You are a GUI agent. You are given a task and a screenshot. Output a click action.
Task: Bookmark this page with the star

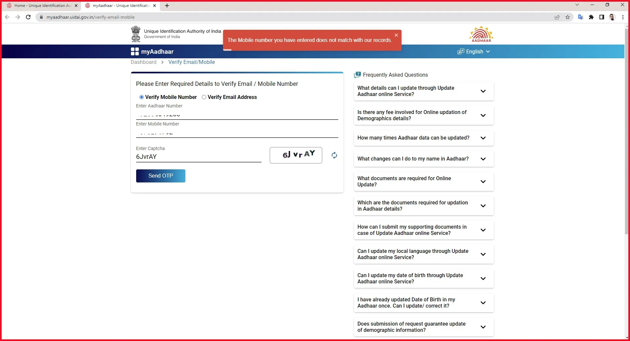568,17
